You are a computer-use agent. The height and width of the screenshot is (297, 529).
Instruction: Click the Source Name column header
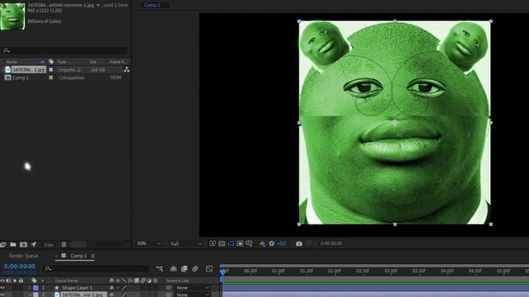[x=66, y=280]
